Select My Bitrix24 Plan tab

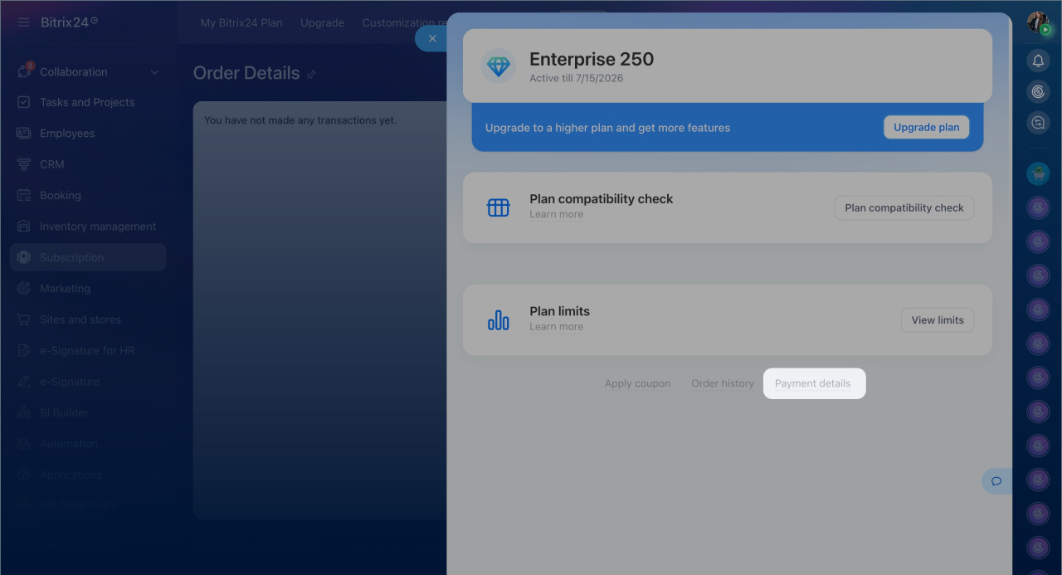[241, 23]
